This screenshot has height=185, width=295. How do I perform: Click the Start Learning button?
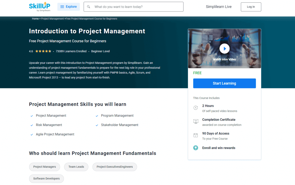[224, 83]
